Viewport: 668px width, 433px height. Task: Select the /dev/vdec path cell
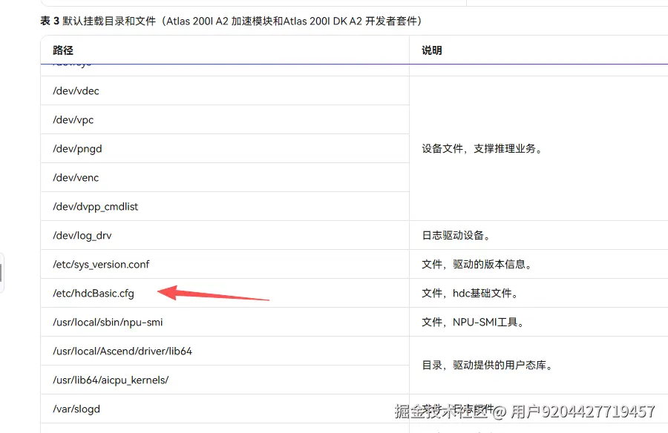[x=225, y=90]
